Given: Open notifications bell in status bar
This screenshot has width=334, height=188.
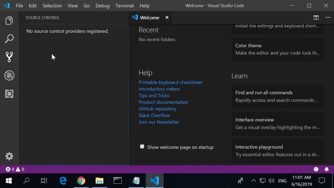Looking at the screenshot, I should (327, 169).
